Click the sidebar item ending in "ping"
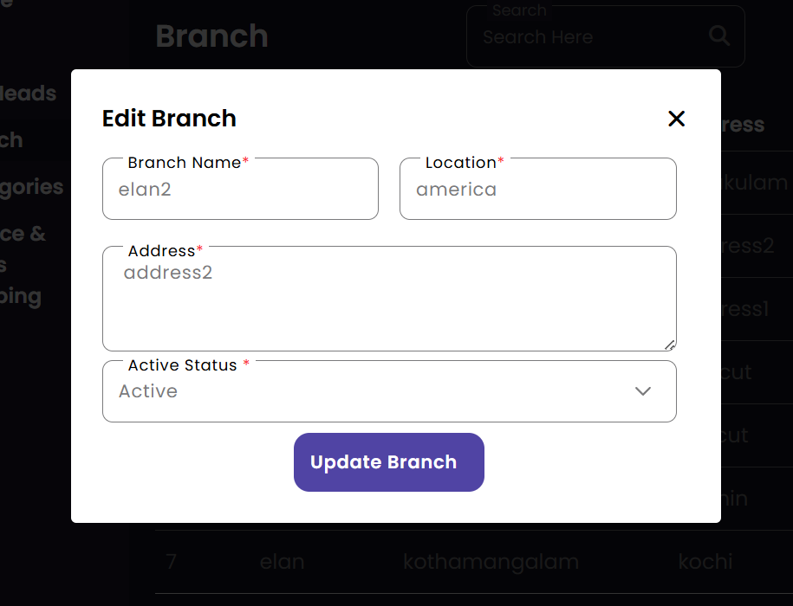 coord(21,296)
